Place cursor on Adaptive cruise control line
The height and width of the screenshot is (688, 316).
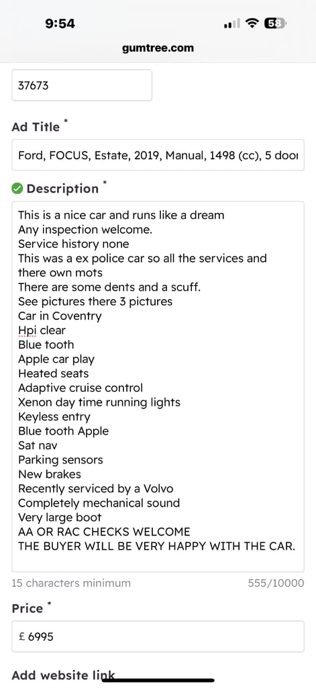coord(81,388)
